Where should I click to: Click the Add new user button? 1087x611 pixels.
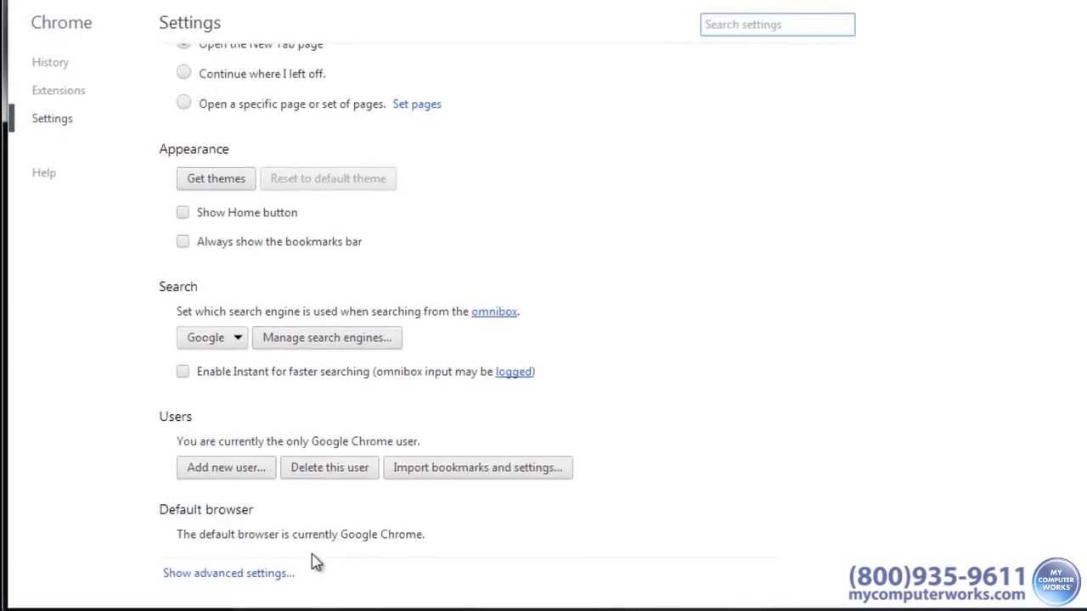[226, 468]
